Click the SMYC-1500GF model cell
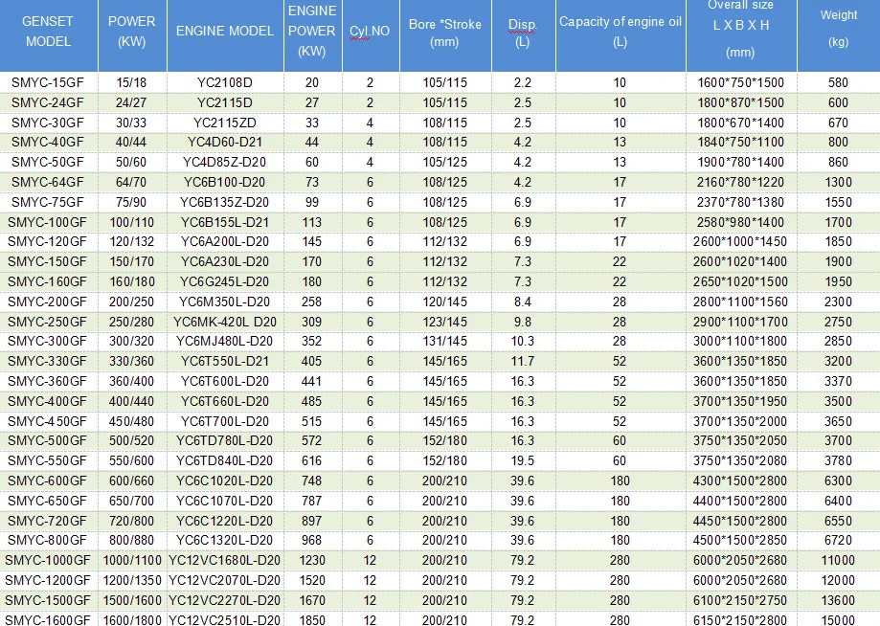Screen dimensions: 880x626 pyautogui.click(x=48, y=601)
